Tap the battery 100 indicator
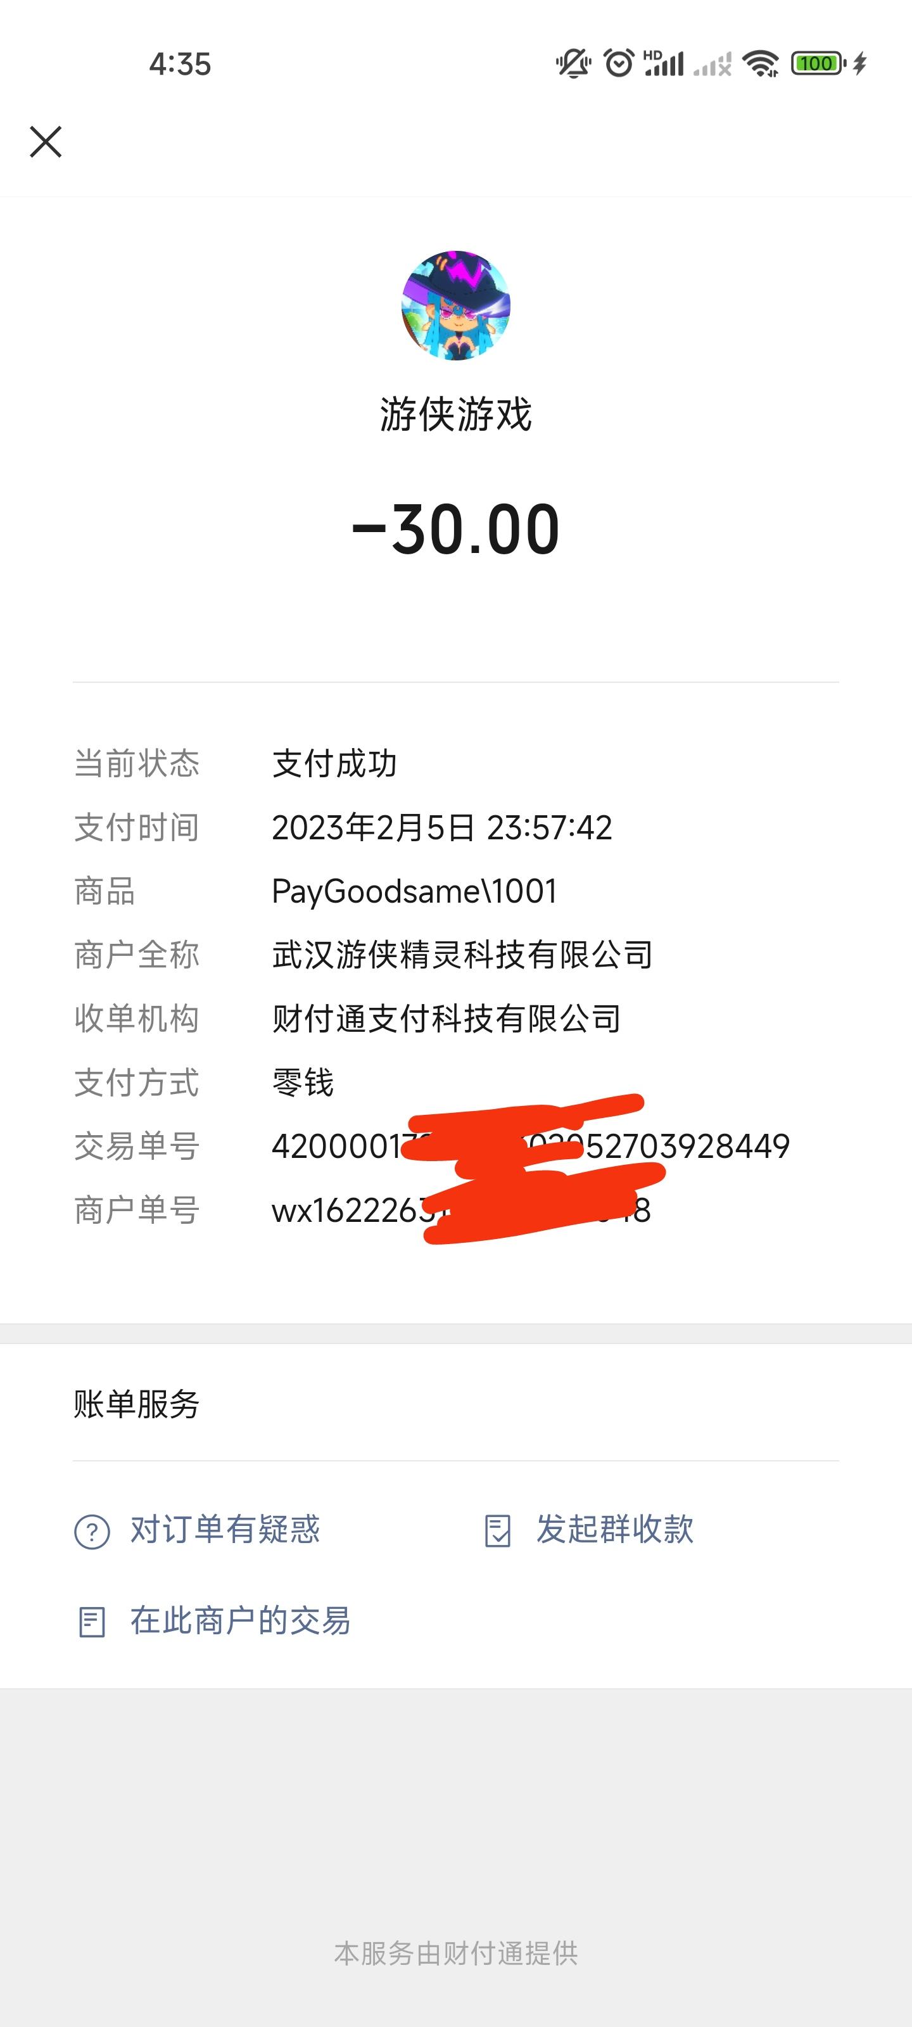The height and width of the screenshot is (2027, 912). coord(818,63)
